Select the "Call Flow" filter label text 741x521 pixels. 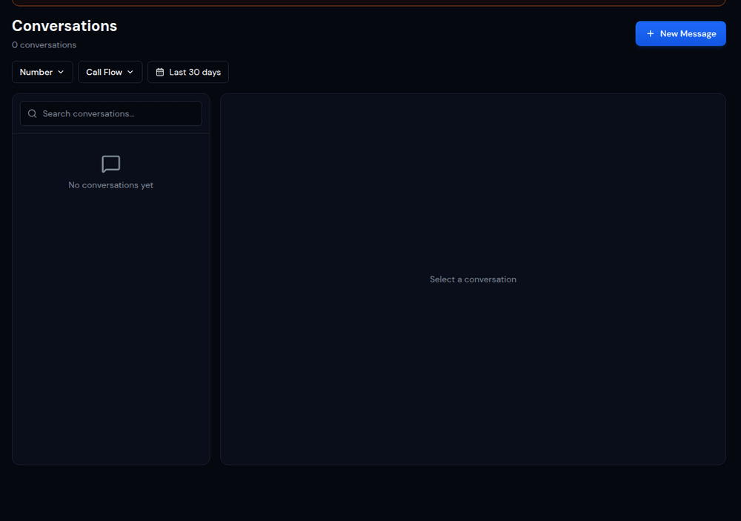[x=104, y=72]
